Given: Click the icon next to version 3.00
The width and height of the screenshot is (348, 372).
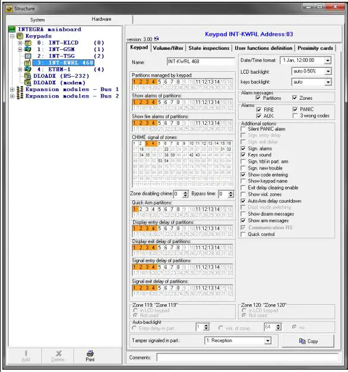Looking at the screenshot, I should 156,39.
